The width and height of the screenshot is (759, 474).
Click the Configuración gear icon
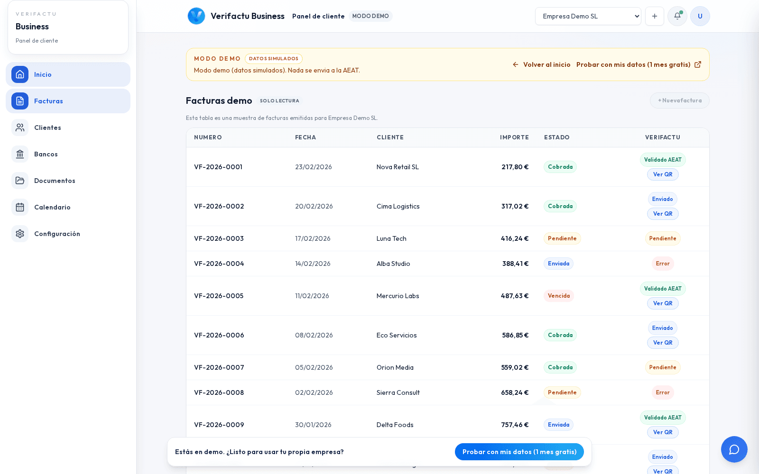coord(20,234)
